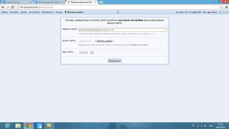Open the Помощь menu
Viewport: 229px width, 129px height.
(x=59, y=12)
